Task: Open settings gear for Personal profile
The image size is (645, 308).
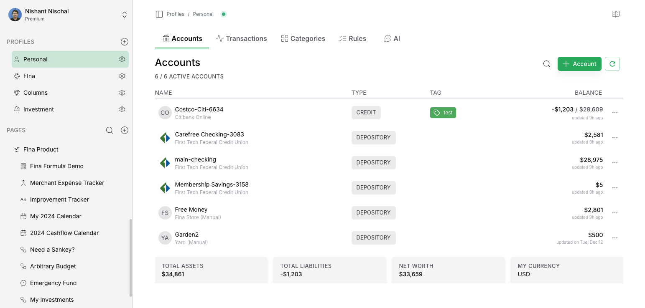Action: tap(122, 59)
